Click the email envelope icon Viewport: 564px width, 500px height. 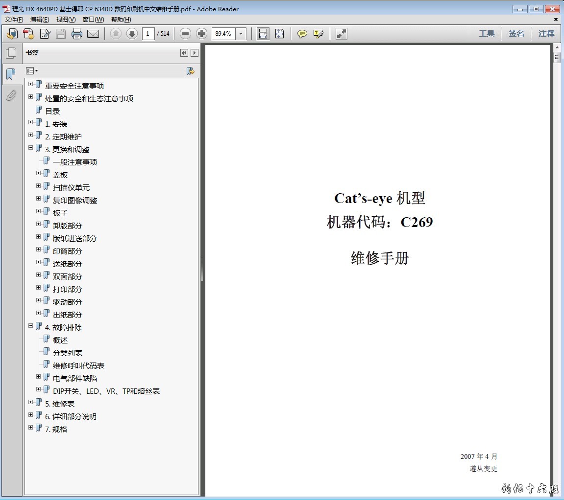(x=93, y=34)
